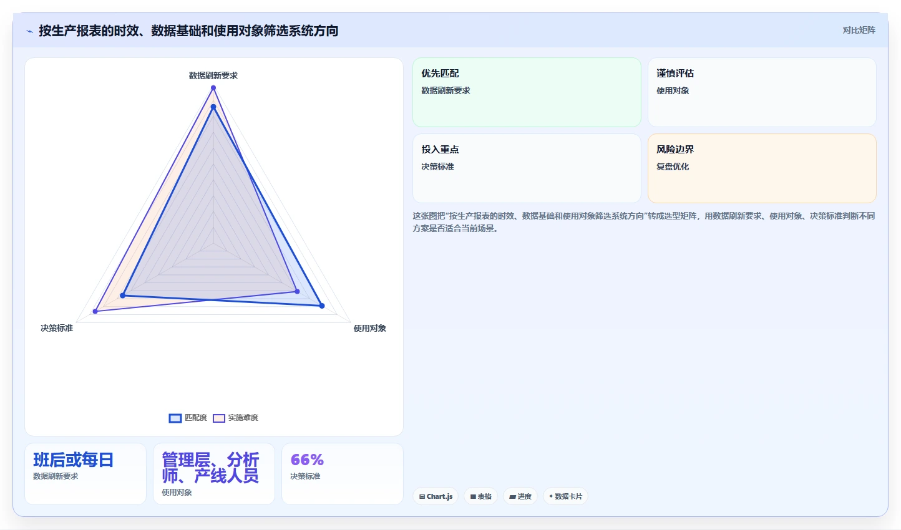Viewport: 901px width, 530px height.
Task: Select the 投入重点 card
Action: coord(527,168)
